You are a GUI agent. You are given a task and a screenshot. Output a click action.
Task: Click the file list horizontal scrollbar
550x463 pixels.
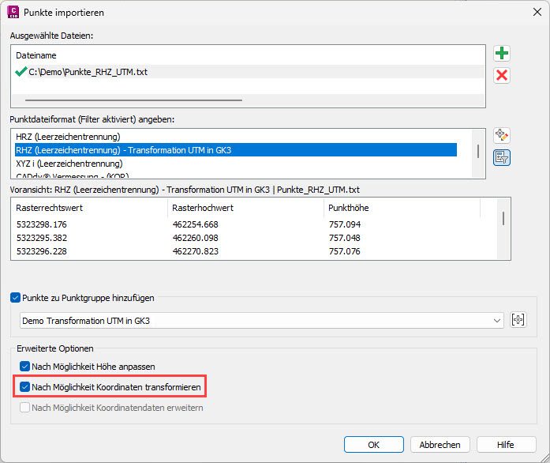click(133, 100)
